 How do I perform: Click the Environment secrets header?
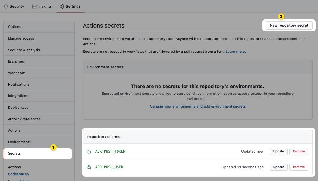(105, 67)
